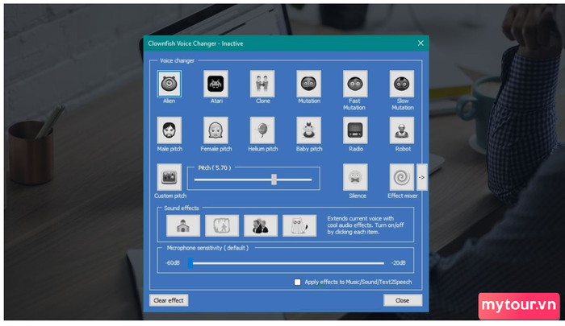565x326 pixels.
Task: Click the Close button at bottom
Action: 403,300
